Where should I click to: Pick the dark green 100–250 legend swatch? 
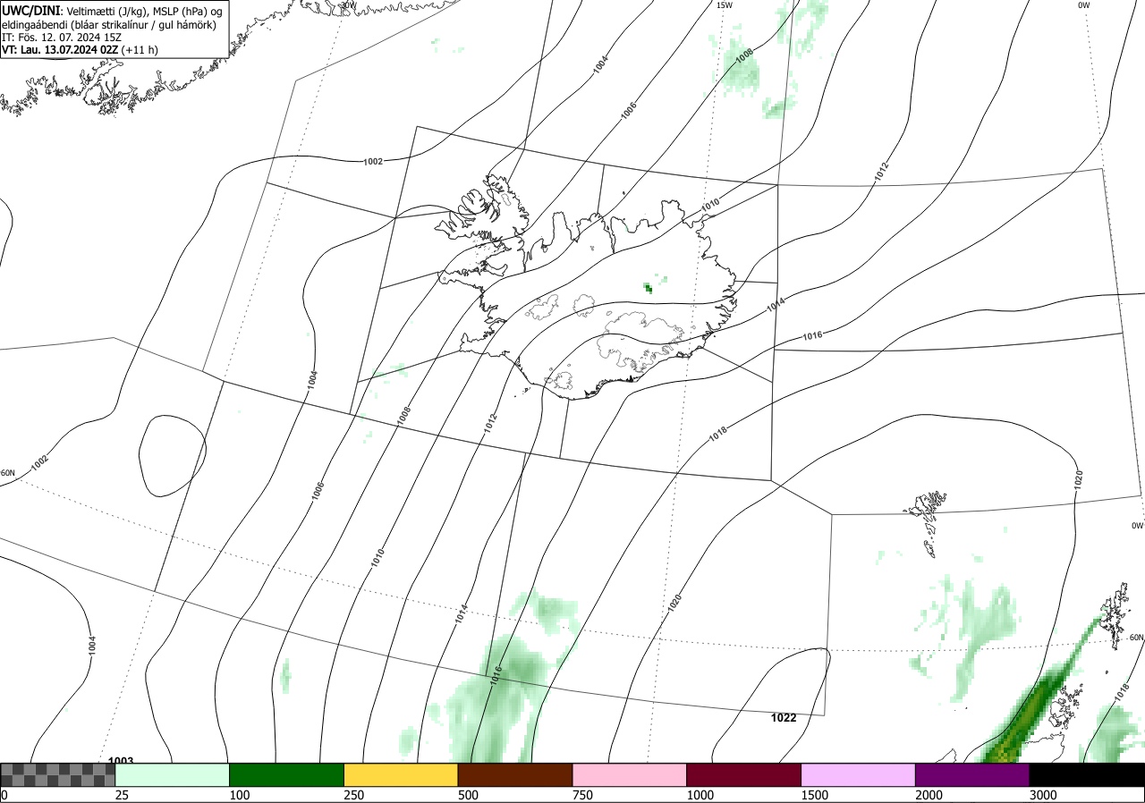click(x=287, y=774)
